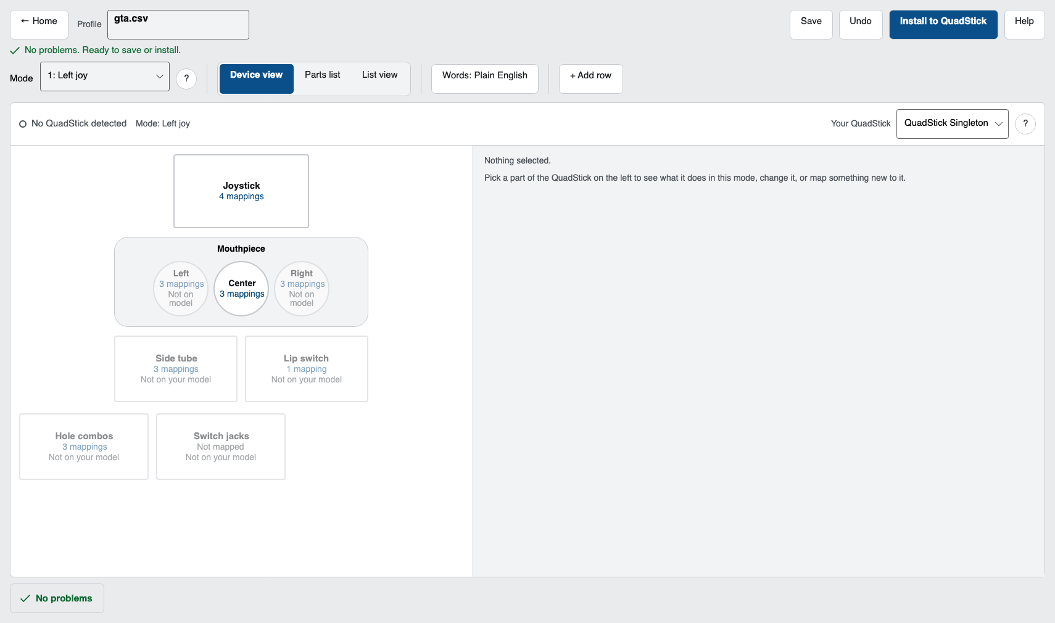Click the 'Mode: Left joy' status text
1055x623 pixels.
(163, 123)
